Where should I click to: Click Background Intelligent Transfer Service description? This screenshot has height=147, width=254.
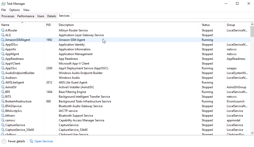point(84,97)
